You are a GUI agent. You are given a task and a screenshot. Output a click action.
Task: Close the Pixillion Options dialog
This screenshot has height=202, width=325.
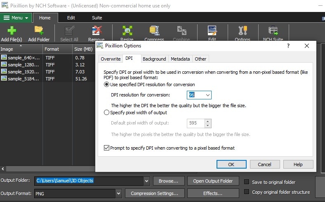(307, 46)
